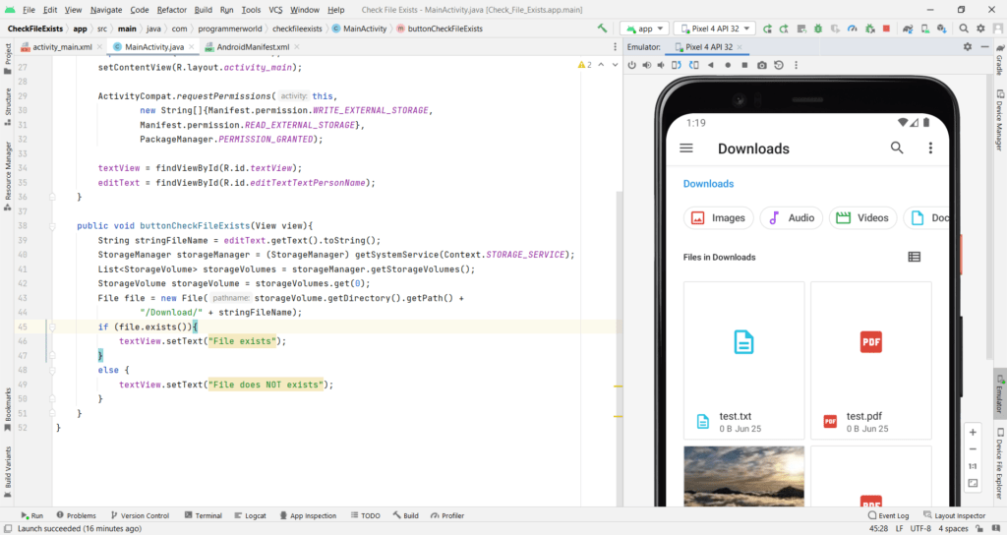
Task: Switch to activity_main.xml editor tab
Action: coord(62,47)
